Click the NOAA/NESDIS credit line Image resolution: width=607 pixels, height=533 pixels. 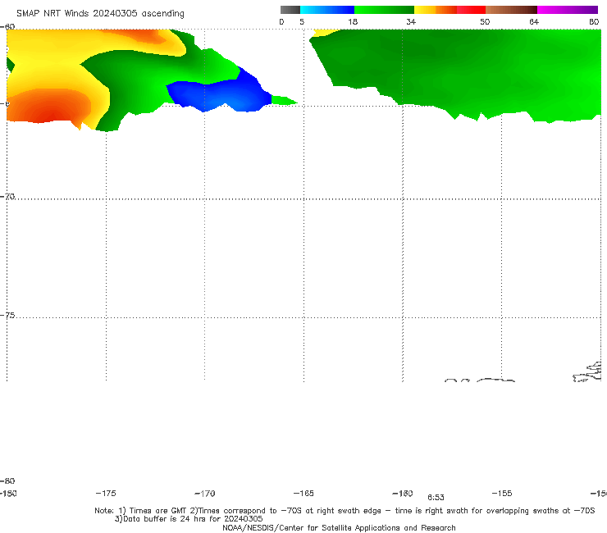(x=339, y=527)
